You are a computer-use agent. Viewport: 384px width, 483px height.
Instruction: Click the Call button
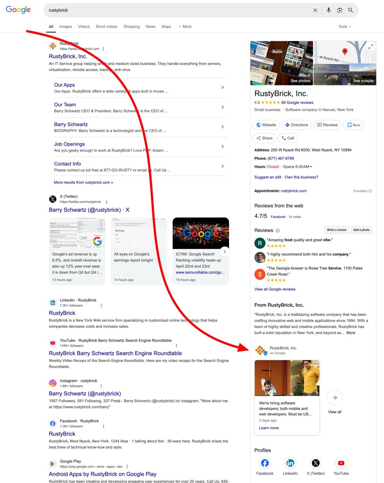coord(288,138)
